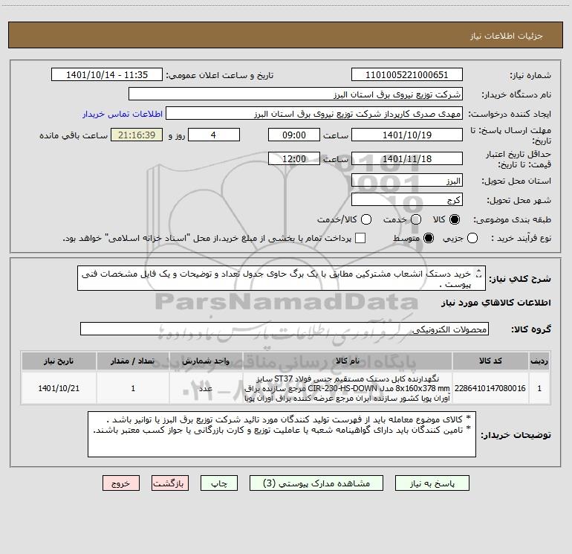Image resolution: width=572 pixels, height=554 pixels.
Task: Click the واحد شمارش column header
Action: click(206, 361)
